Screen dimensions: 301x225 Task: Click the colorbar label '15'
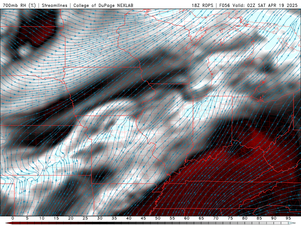tap(56, 218)
